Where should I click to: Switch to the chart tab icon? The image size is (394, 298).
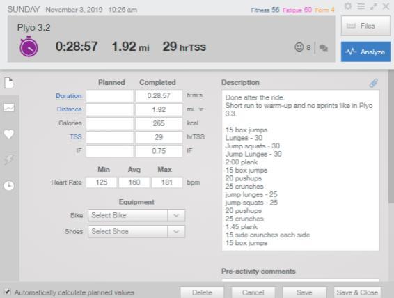click(9, 108)
